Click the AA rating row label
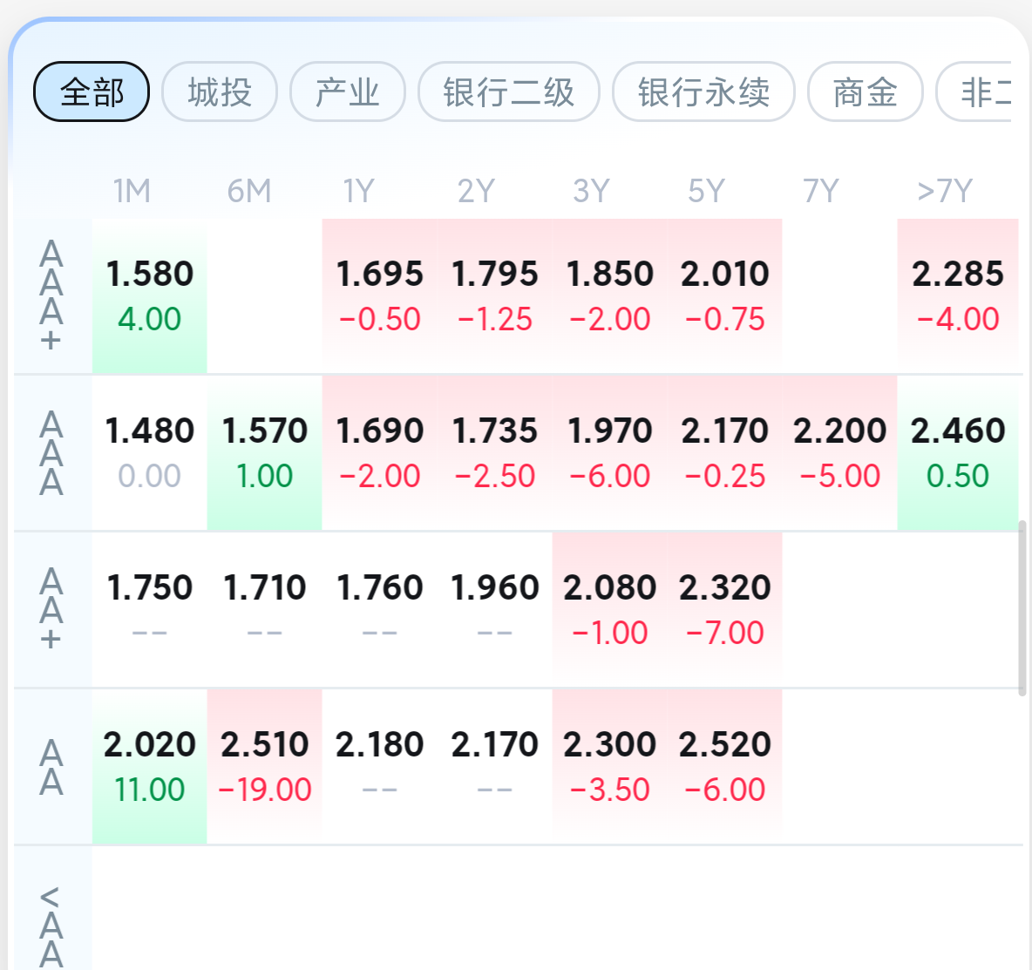 (51, 766)
